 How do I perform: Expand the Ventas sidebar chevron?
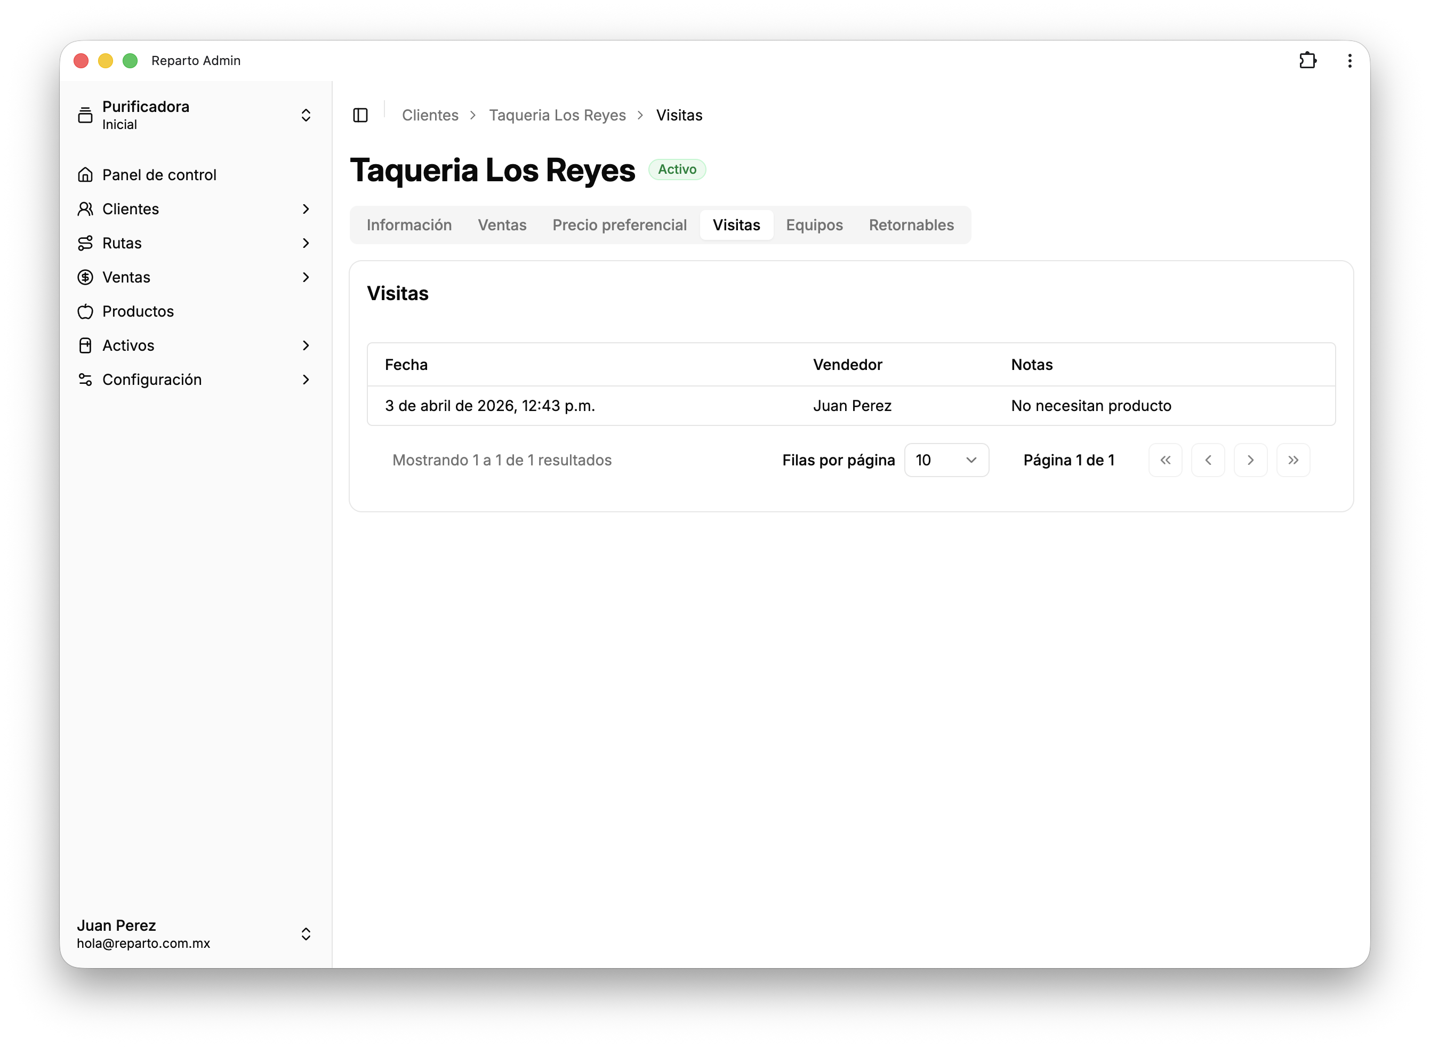coord(306,278)
